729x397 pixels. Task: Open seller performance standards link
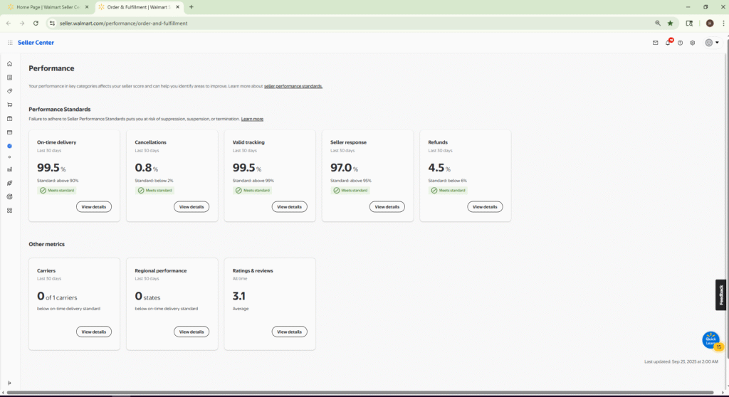(293, 86)
